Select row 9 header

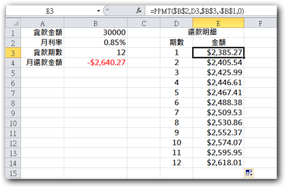click(x=13, y=113)
